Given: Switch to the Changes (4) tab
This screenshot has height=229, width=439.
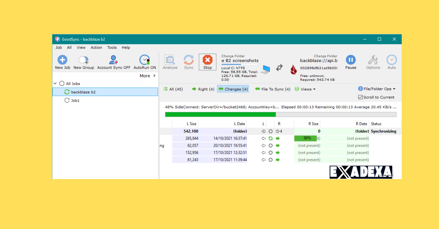Looking at the screenshot, I should click(x=233, y=89).
